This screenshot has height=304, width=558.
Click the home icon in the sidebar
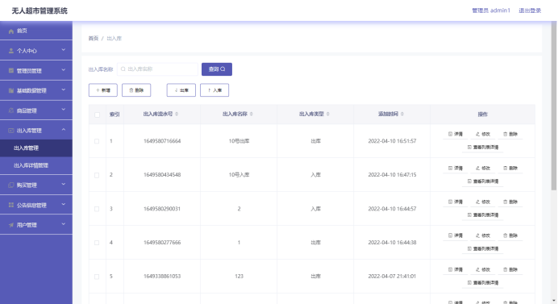click(x=11, y=31)
